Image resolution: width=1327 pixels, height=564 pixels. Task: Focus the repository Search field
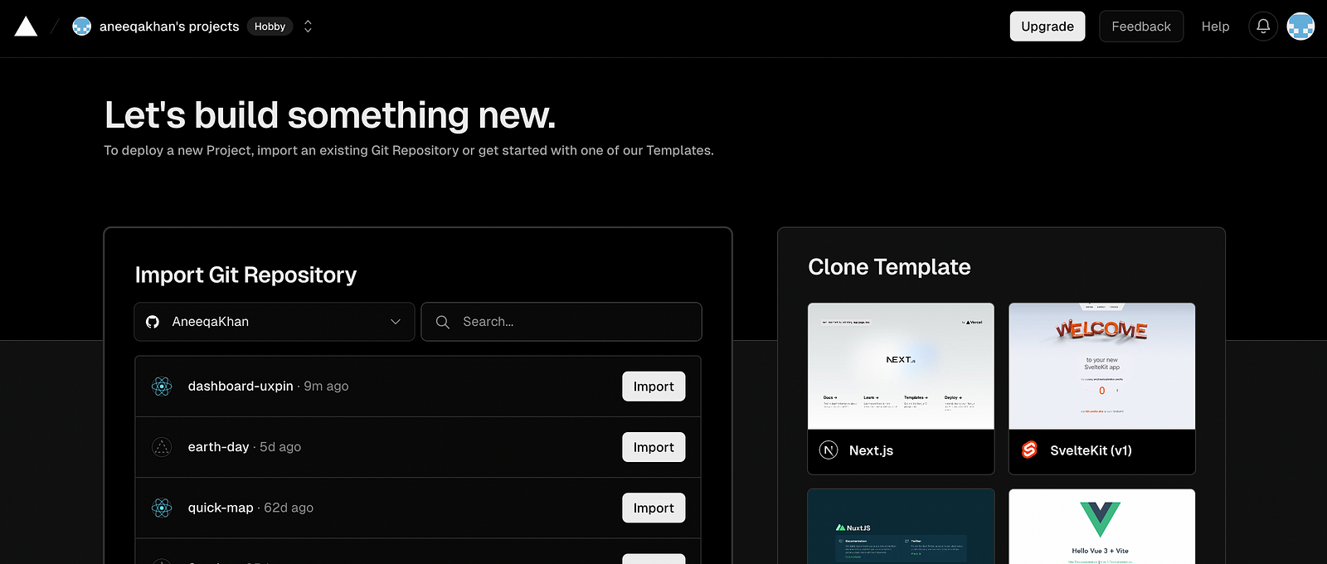pyautogui.click(x=561, y=322)
